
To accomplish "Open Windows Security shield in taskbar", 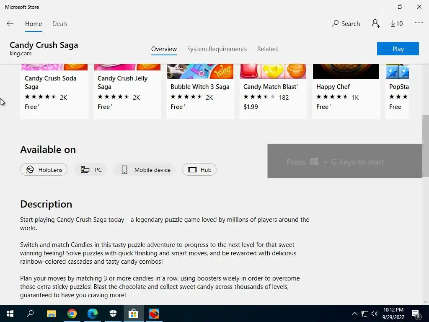I will click(x=113, y=314).
